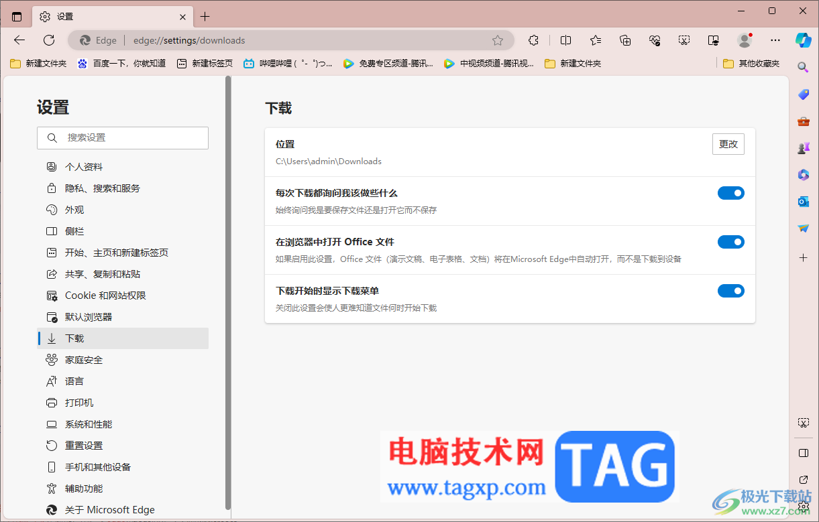This screenshot has width=819, height=522.
Task: Open Games panel in the sidebar
Action: [803, 148]
